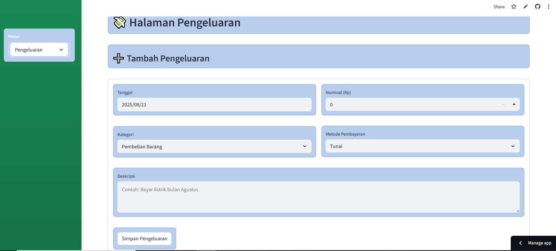Click the plus icon beside Tambah Pengeluaran
556x251 pixels.
coord(119,58)
